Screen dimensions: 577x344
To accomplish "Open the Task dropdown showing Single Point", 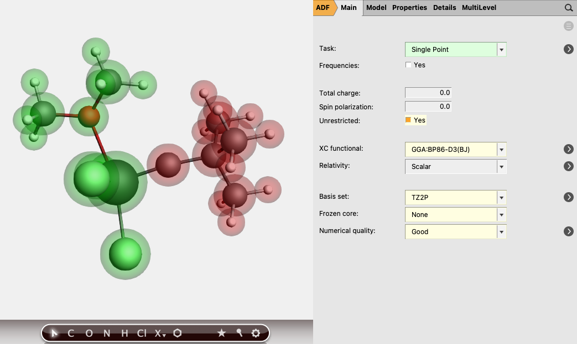I will (x=455, y=50).
